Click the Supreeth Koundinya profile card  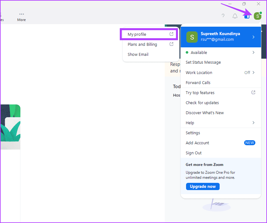click(216, 37)
